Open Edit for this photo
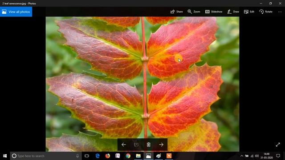Image resolution: width=285 pixels, height=160 pixels. [x=249, y=12]
